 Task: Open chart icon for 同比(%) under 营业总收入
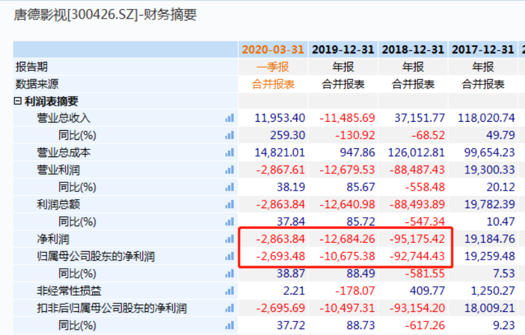(230, 135)
